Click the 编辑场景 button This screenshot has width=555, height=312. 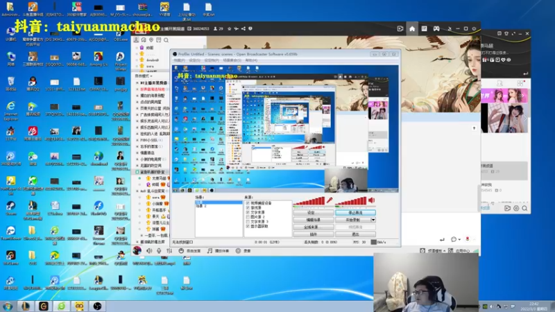click(314, 220)
